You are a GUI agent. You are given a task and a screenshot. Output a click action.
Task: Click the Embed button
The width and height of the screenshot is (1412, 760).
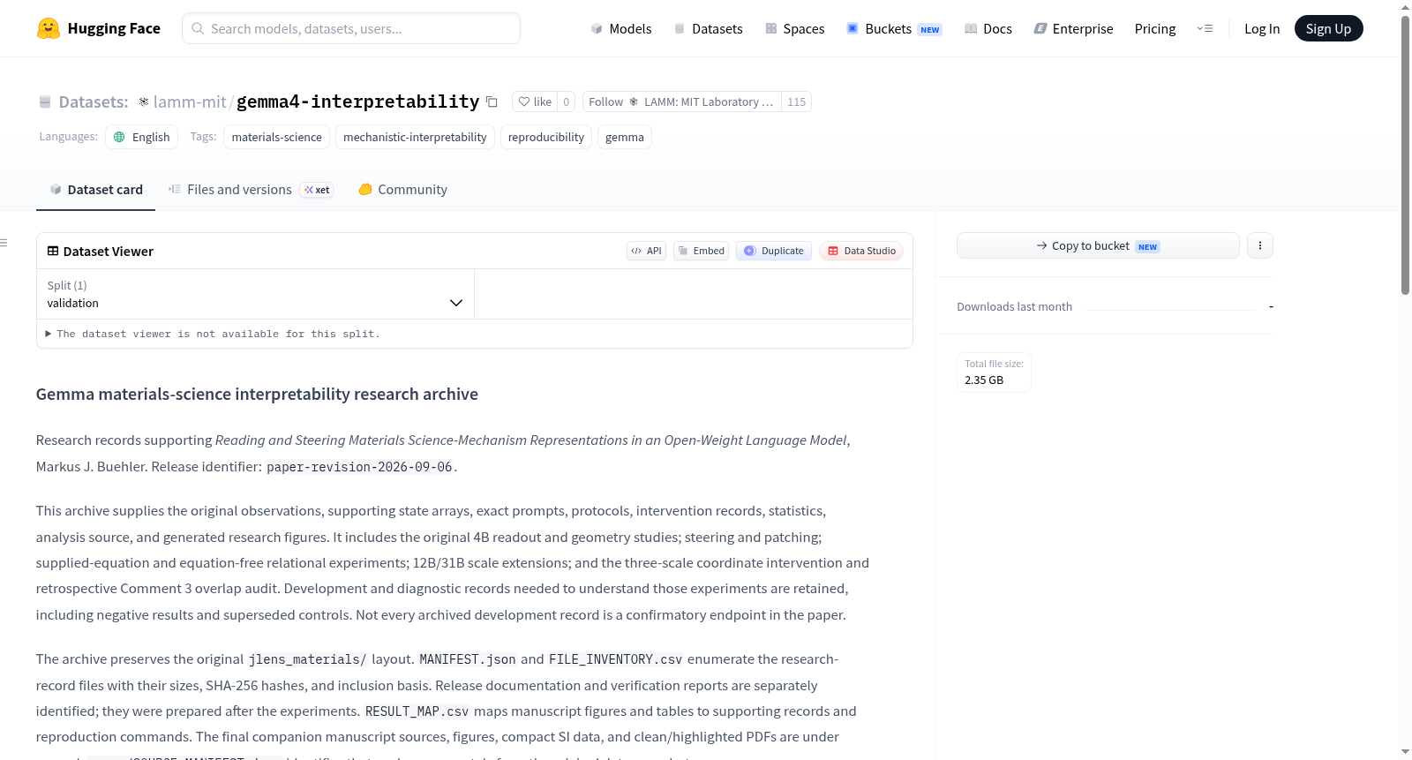702,251
